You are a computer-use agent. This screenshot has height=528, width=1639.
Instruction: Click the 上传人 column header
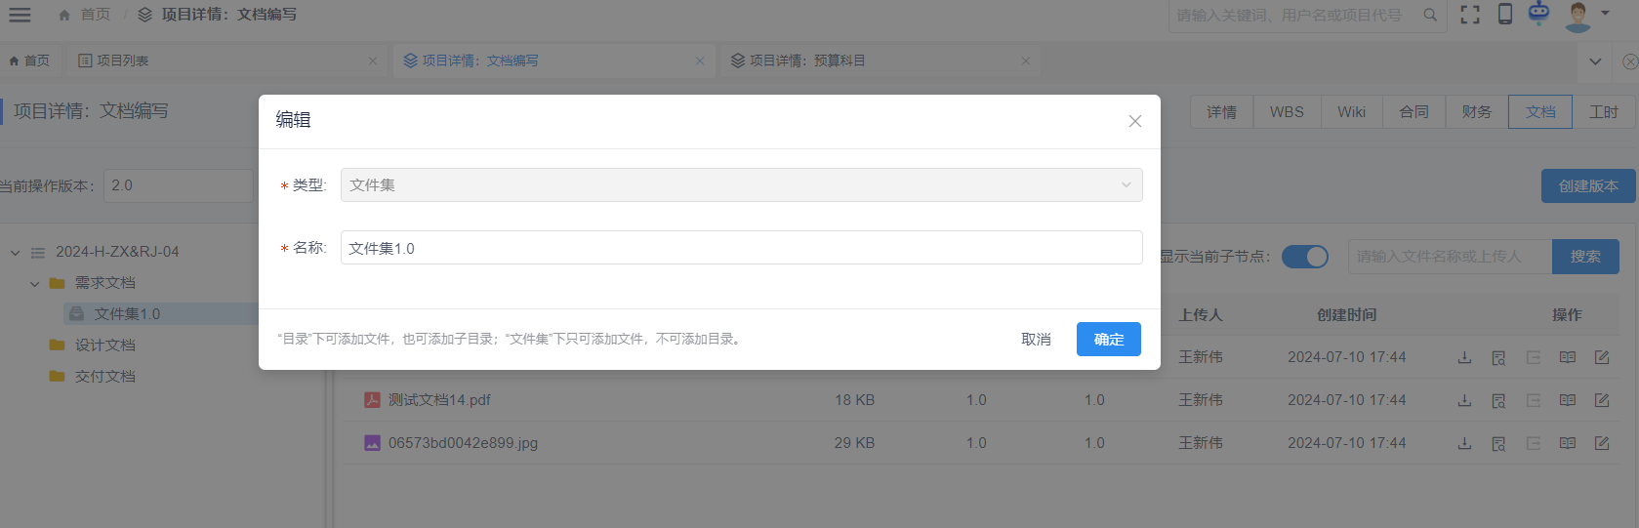click(x=1200, y=315)
